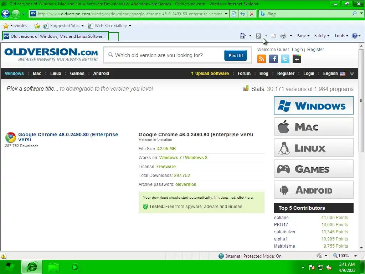
Task: Expand the address bar autocomplete dropdown
Action: click(x=226, y=14)
